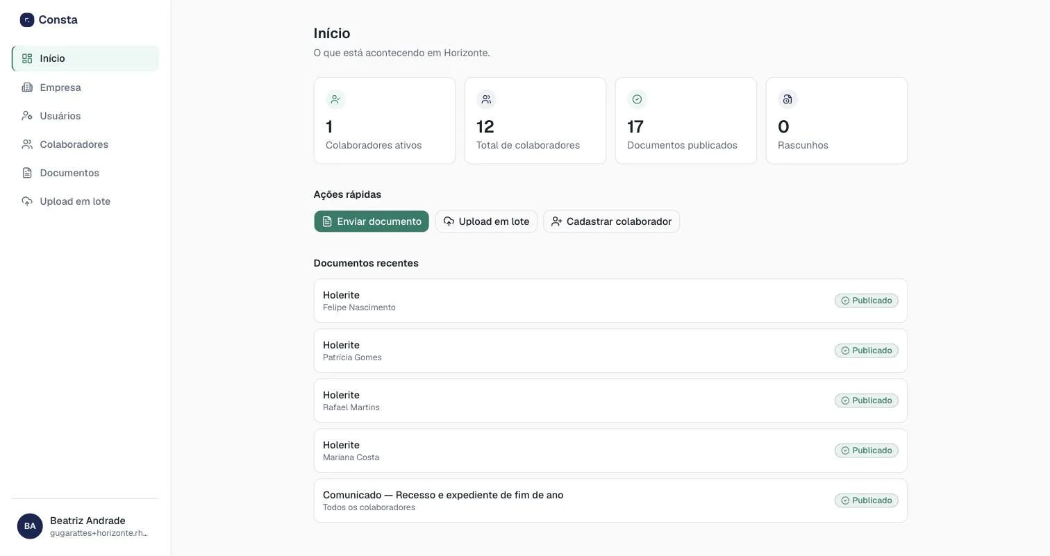Click the check icon in Patrícia Gomes's Publicado badge

tap(845, 351)
